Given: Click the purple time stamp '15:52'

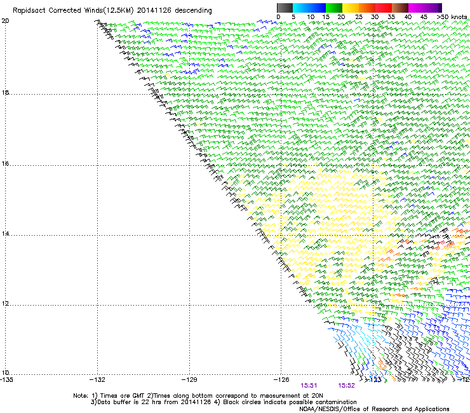Looking at the screenshot, I should pos(347,386).
